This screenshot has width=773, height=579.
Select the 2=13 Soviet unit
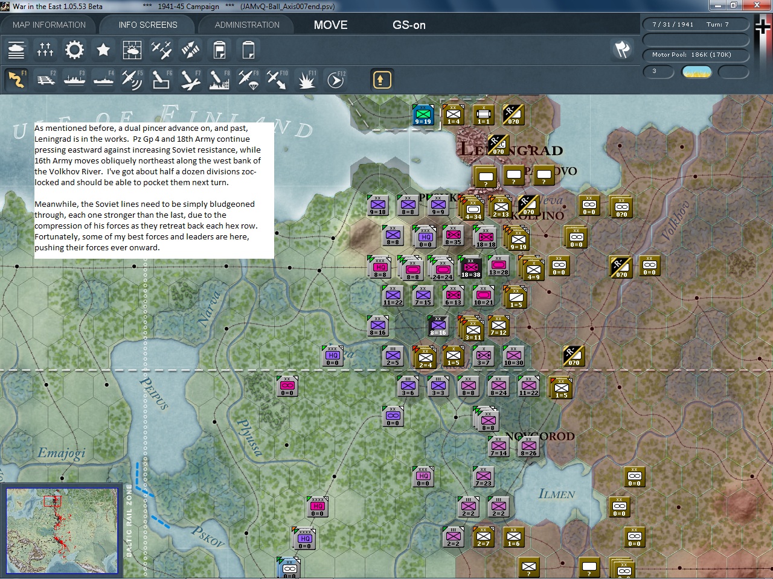coord(501,207)
